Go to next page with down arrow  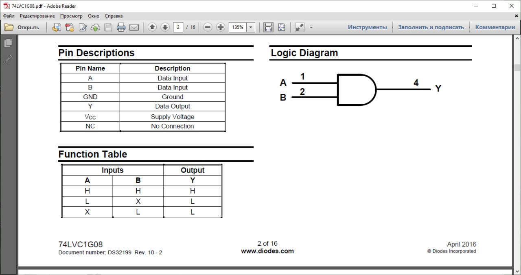click(x=165, y=27)
